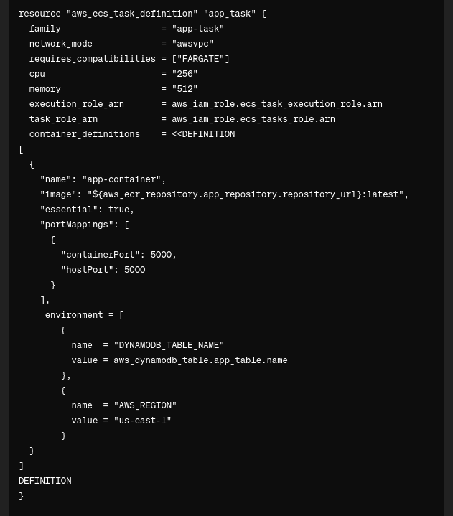Click the "portMappings" key
This screenshot has width=453, height=516.
[x=76, y=225]
